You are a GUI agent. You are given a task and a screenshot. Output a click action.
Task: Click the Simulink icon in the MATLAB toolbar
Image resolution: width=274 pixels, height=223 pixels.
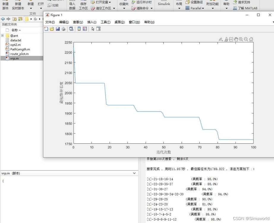coord(164,4)
